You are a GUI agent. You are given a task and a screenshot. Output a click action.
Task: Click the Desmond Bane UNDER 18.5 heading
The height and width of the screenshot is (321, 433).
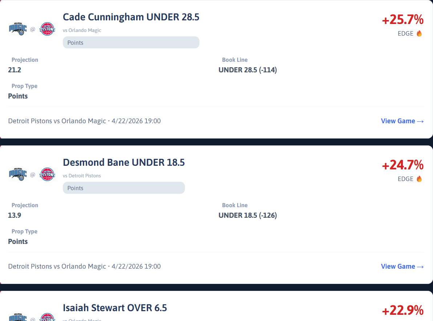pos(124,162)
